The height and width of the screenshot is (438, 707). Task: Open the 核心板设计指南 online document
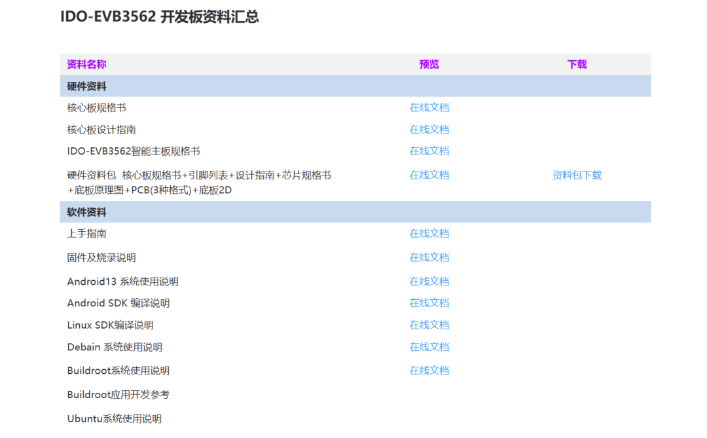tap(429, 129)
